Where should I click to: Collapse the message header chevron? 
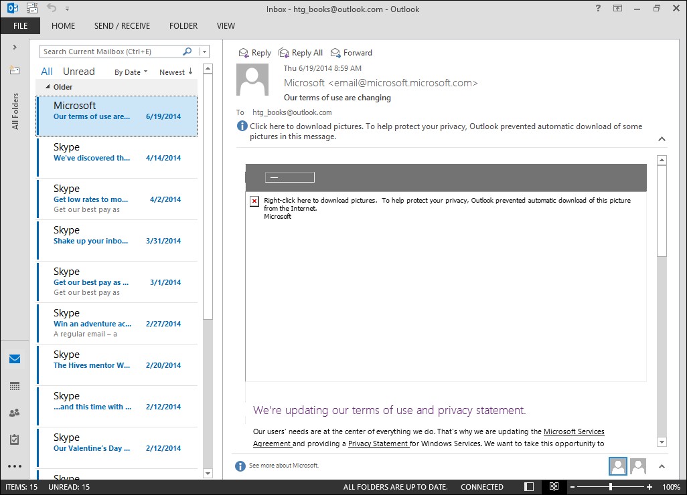tap(662, 139)
